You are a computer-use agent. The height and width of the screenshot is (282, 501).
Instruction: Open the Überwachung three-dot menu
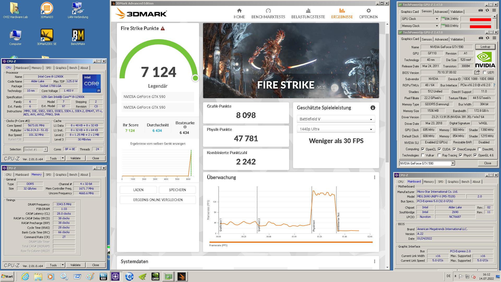(374, 178)
